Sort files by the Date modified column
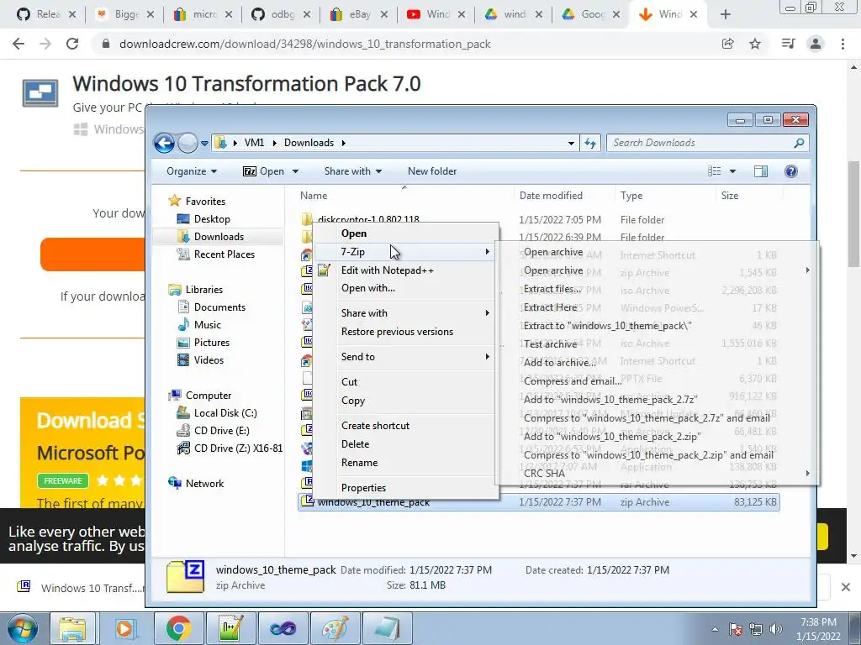The width and height of the screenshot is (861, 645). point(551,196)
